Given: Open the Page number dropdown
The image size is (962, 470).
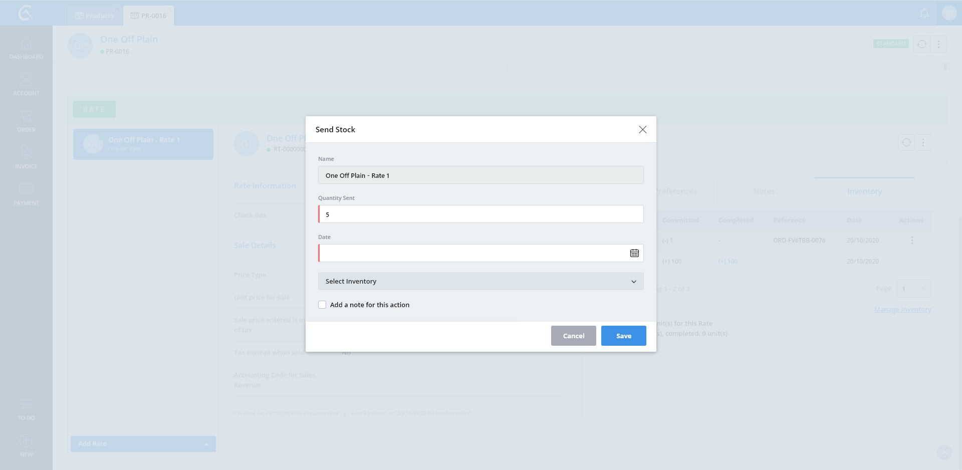Looking at the screenshot, I should pyautogui.click(x=913, y=289).
